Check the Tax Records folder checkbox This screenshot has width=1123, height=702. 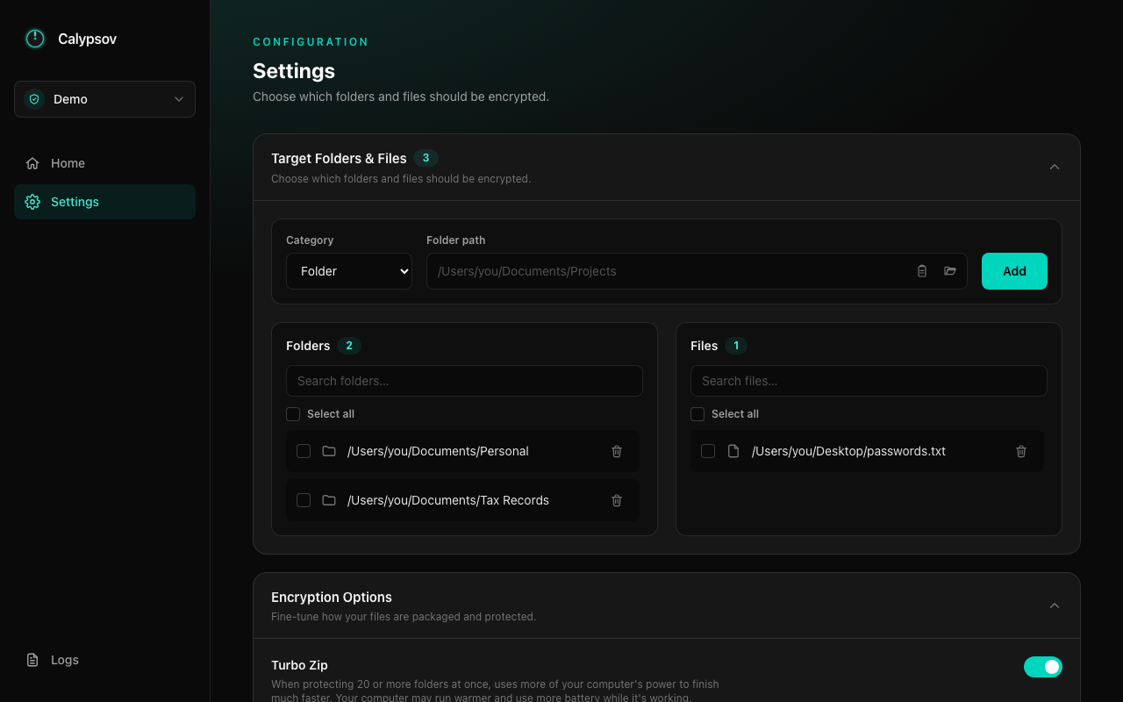[304, 500]
